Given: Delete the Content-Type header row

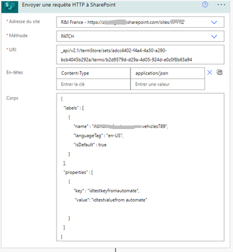Looking at the screenshot, I should pyautogui.click(x=210, y=72).
